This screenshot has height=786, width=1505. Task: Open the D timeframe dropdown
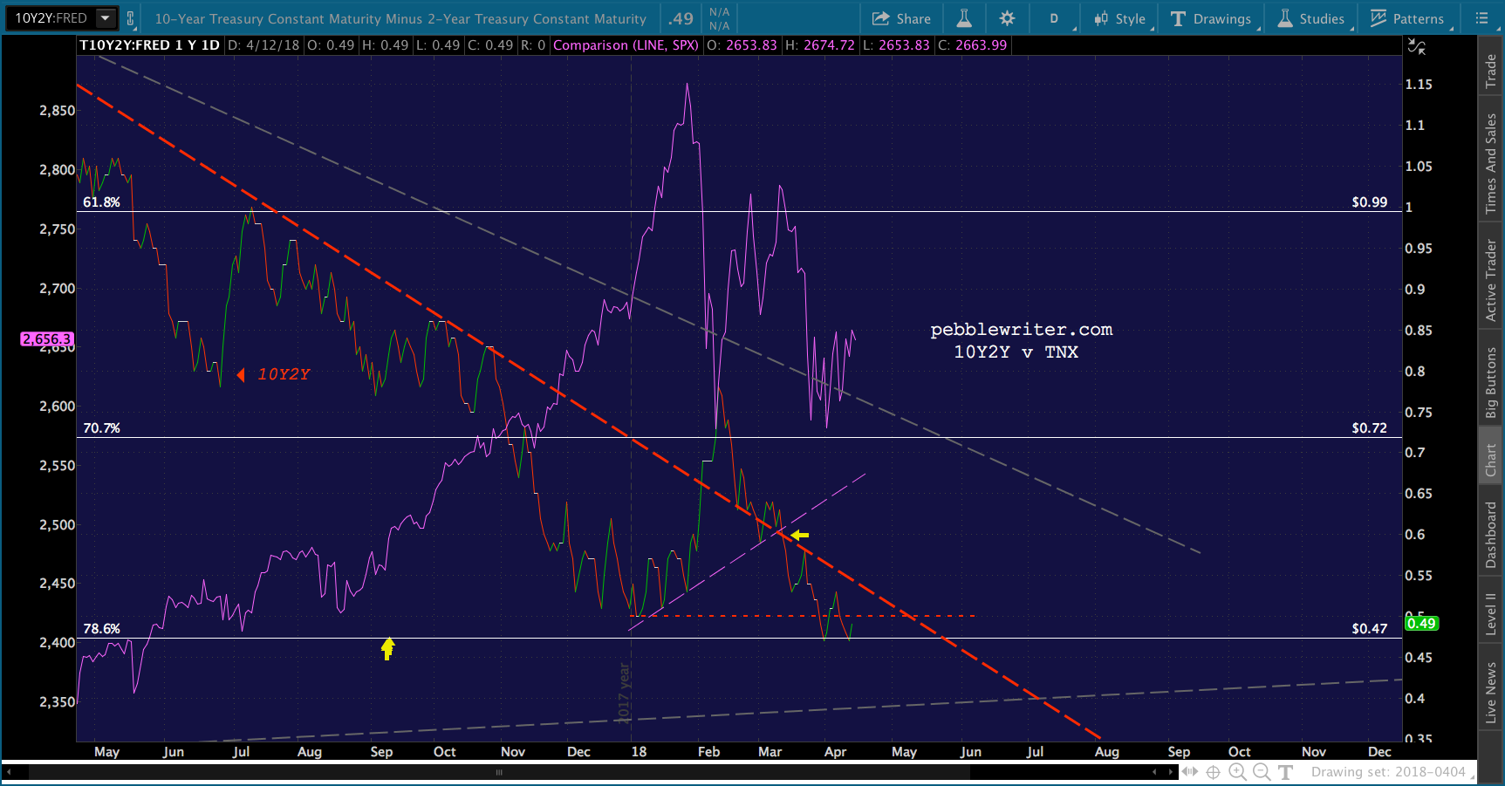[x=1054, y=18]
